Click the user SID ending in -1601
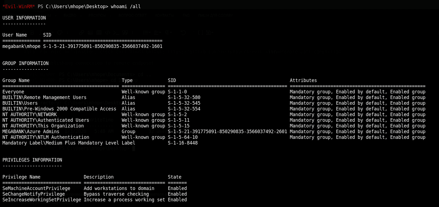The width and height of the screenshot is (439, 207). (x=103, y=46)
